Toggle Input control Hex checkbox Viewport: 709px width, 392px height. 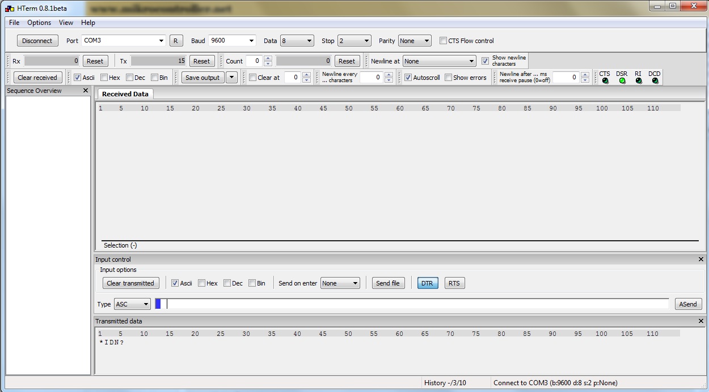tap(201, 283)
